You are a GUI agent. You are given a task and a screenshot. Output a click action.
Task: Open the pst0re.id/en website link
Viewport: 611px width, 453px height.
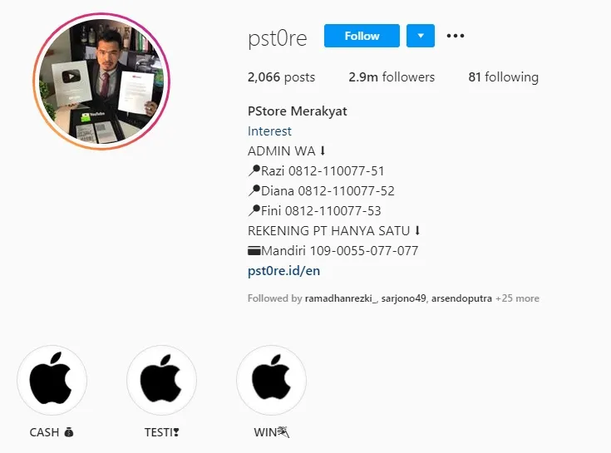pyautogui.click(x=283, y=271)
